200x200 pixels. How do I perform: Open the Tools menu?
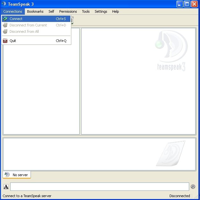(x=86, y=11)
